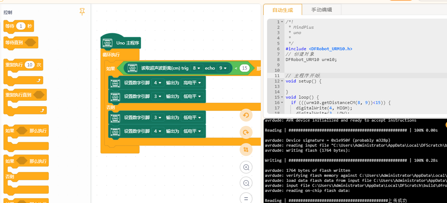Image resolution: width=447 pixels, height=203 pixels.
Task: Open the echo pin 9 dropdown
Action: point(223,68)
